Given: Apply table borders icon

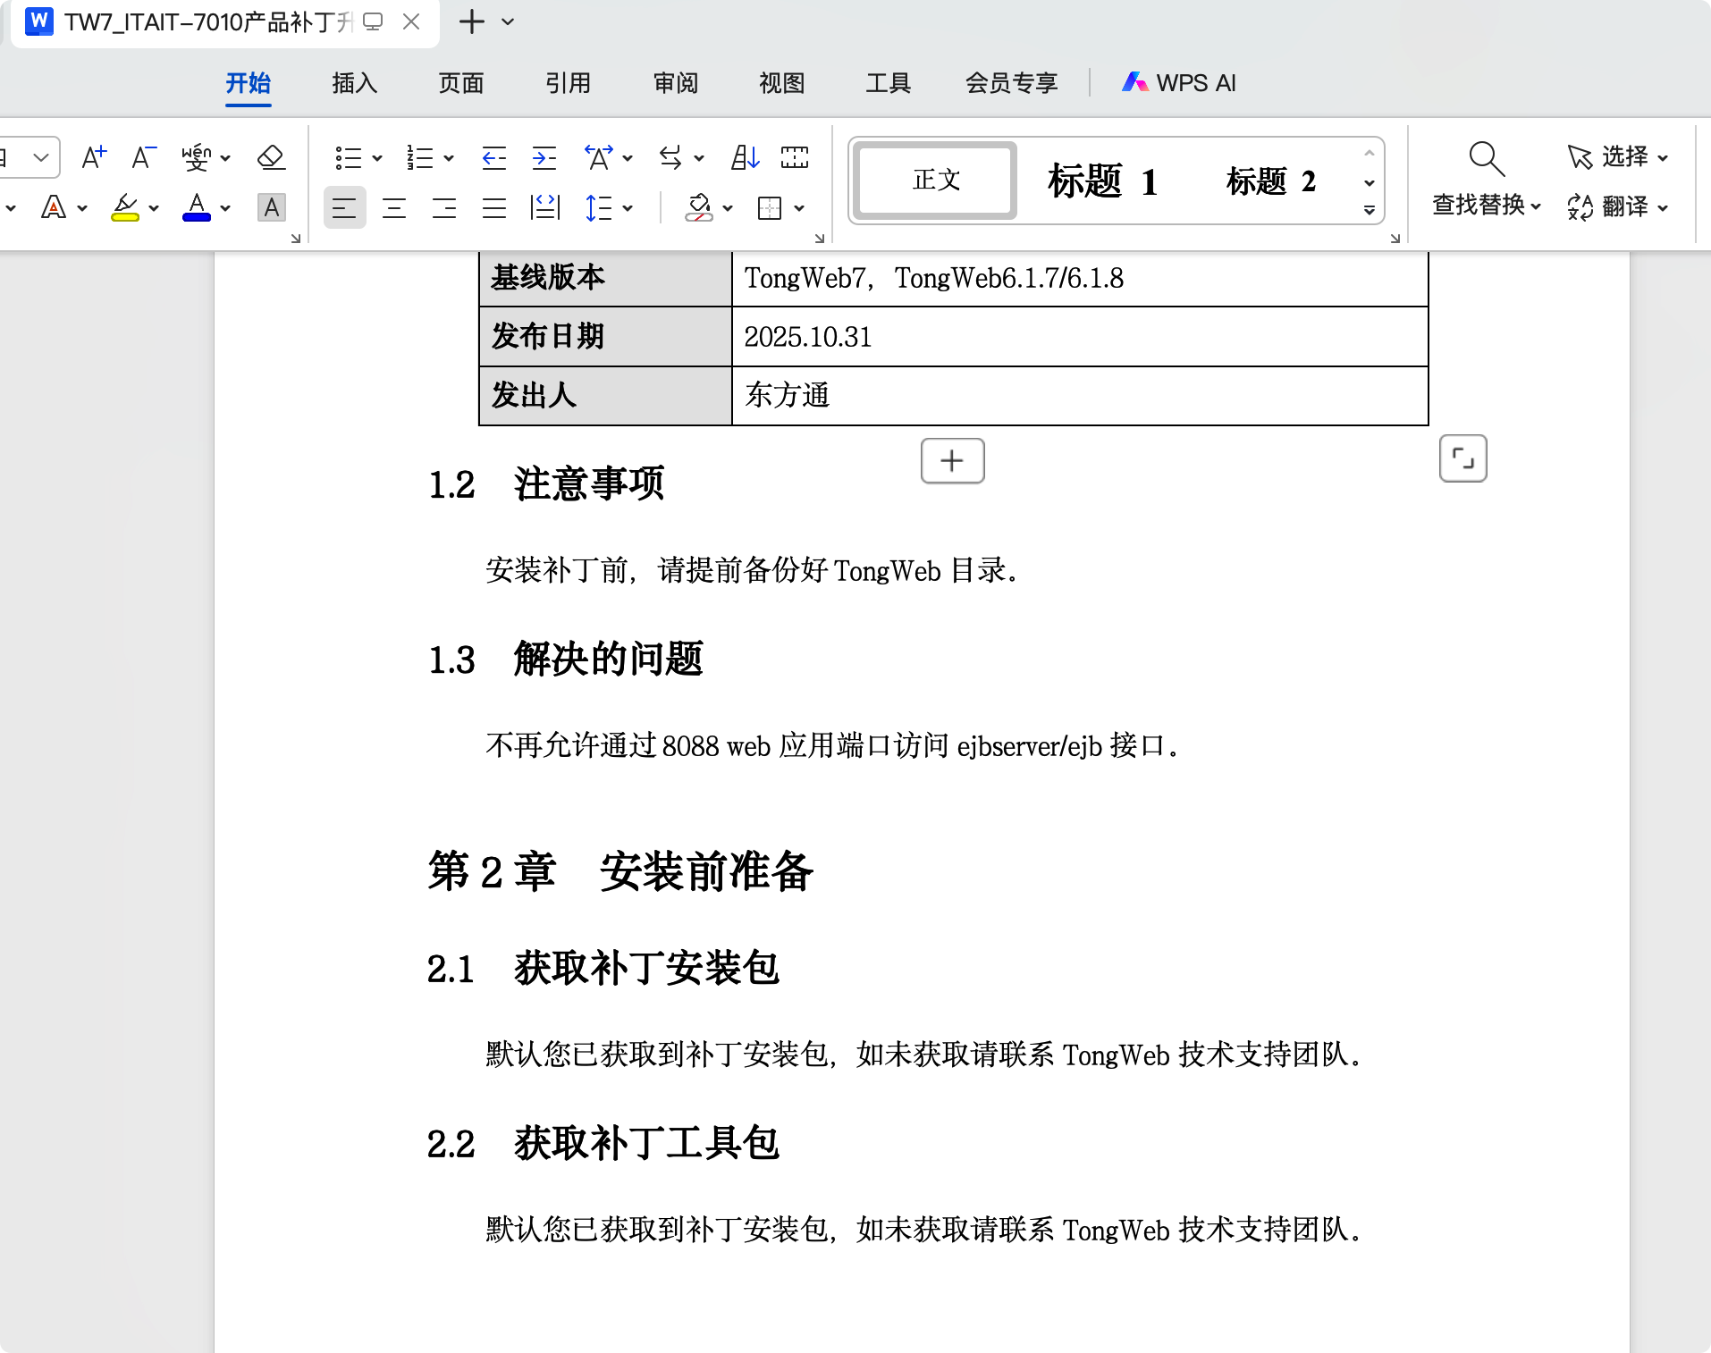Looking at the screenshot, I should [770, 208].
